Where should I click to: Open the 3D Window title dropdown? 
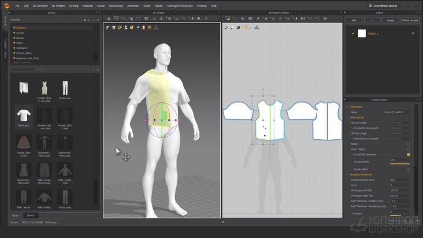175,13
